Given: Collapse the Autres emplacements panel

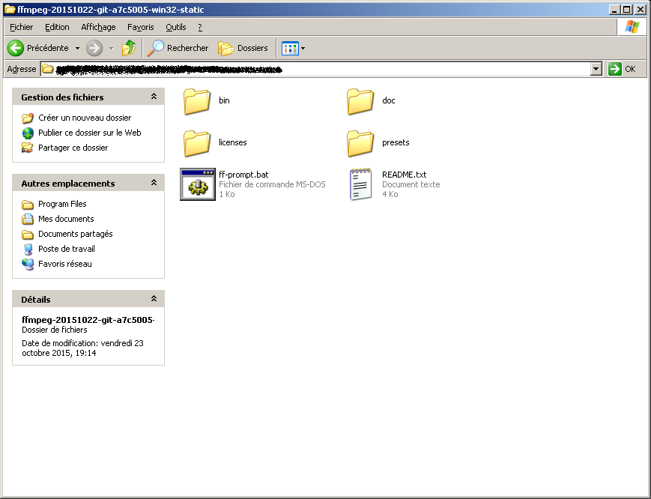Looking at the screenshot, I should click(154, 184).
